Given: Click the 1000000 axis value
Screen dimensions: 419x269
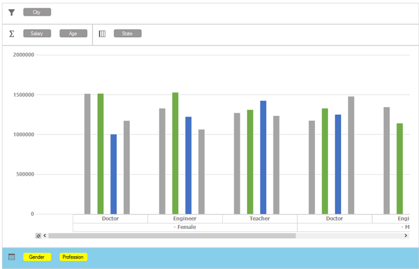Looking at the screenshot, I should (24, 134).
